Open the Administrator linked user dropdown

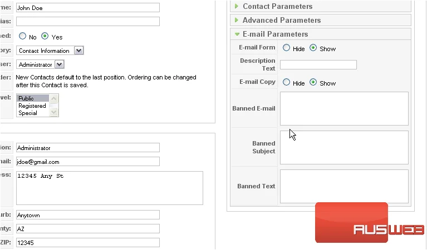click(40, 64)
